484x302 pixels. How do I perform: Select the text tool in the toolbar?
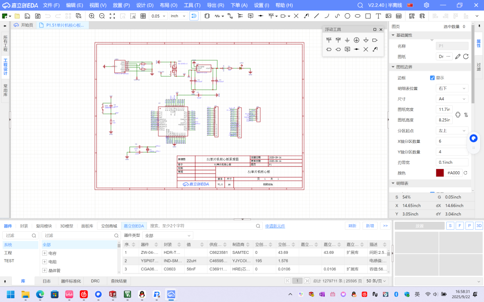[x=378, y=16]
